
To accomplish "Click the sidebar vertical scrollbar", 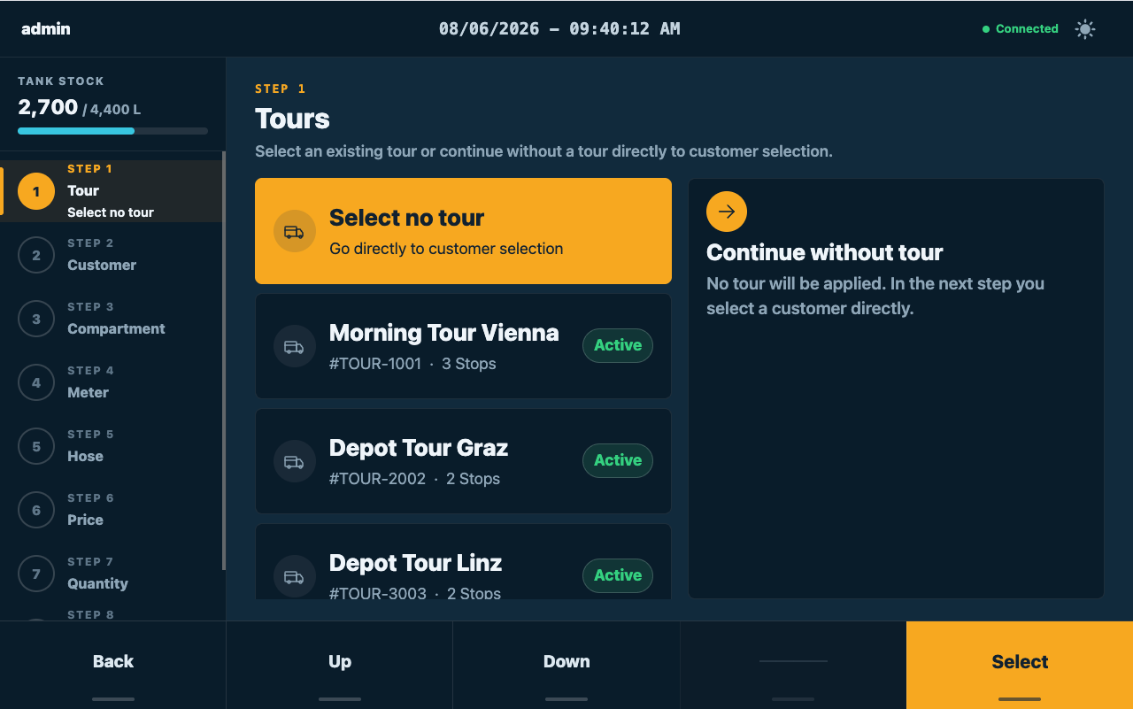I will pyautogui.click(x=224, y=361).
